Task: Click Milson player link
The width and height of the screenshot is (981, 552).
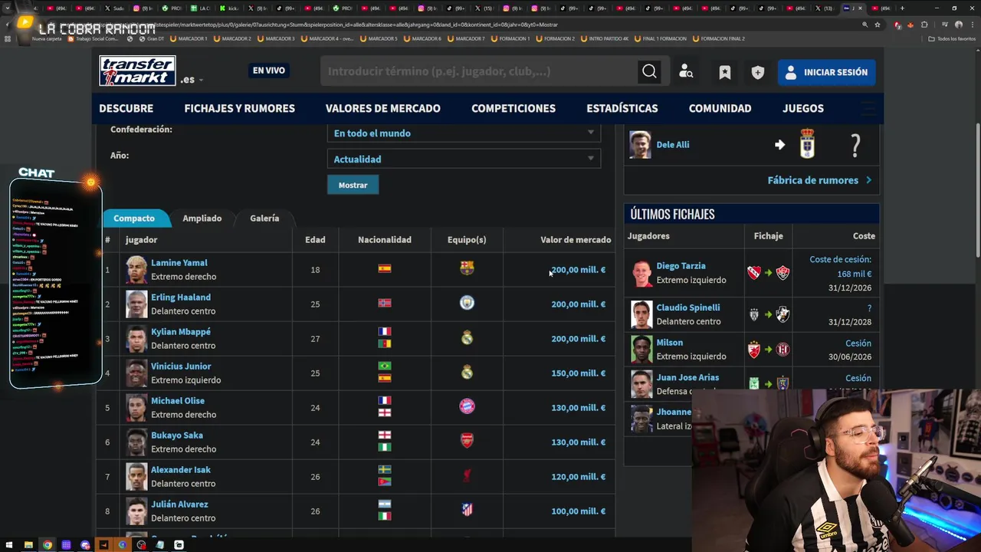Action: click(670, 343)
